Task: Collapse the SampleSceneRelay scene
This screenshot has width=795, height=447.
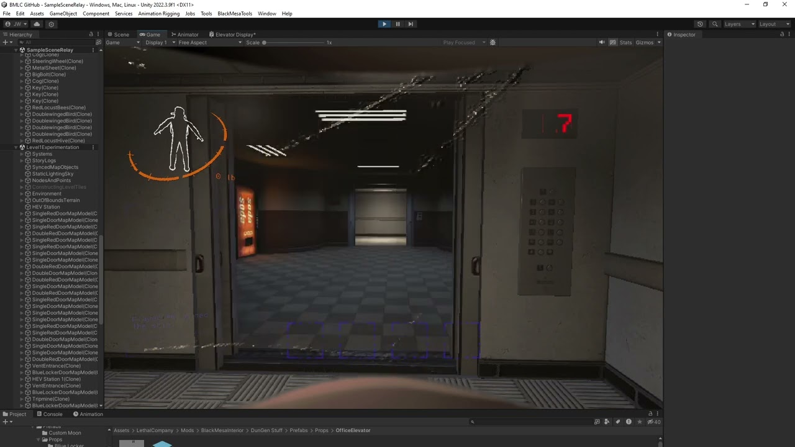Action: coord(16,50)
